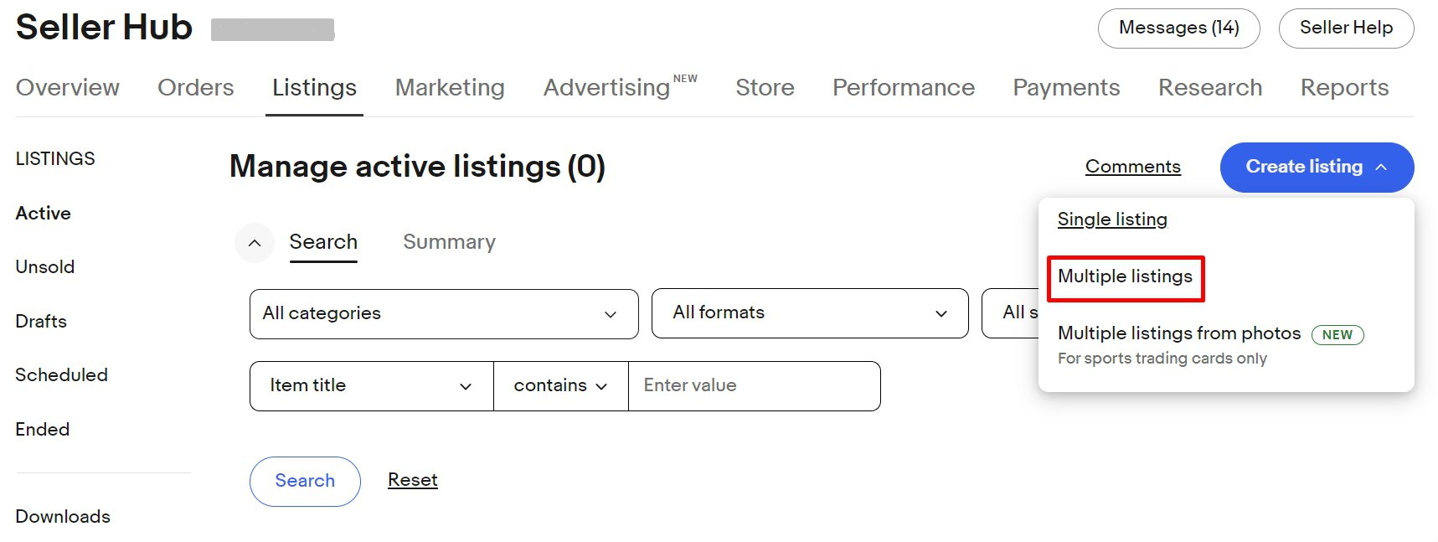Navigate to the Performance tab

[x=903, y=87]
